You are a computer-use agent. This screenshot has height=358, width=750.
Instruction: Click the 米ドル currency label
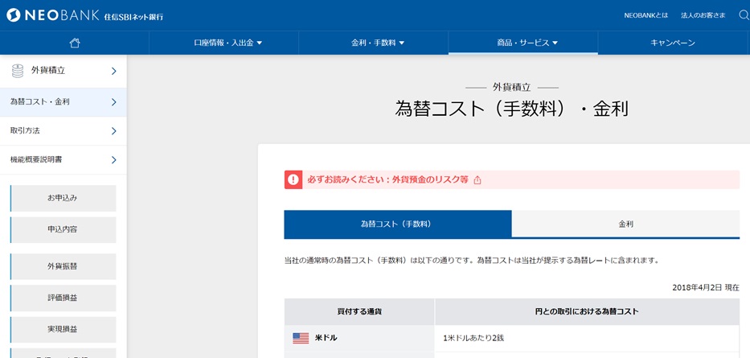[x=326, y=338]
